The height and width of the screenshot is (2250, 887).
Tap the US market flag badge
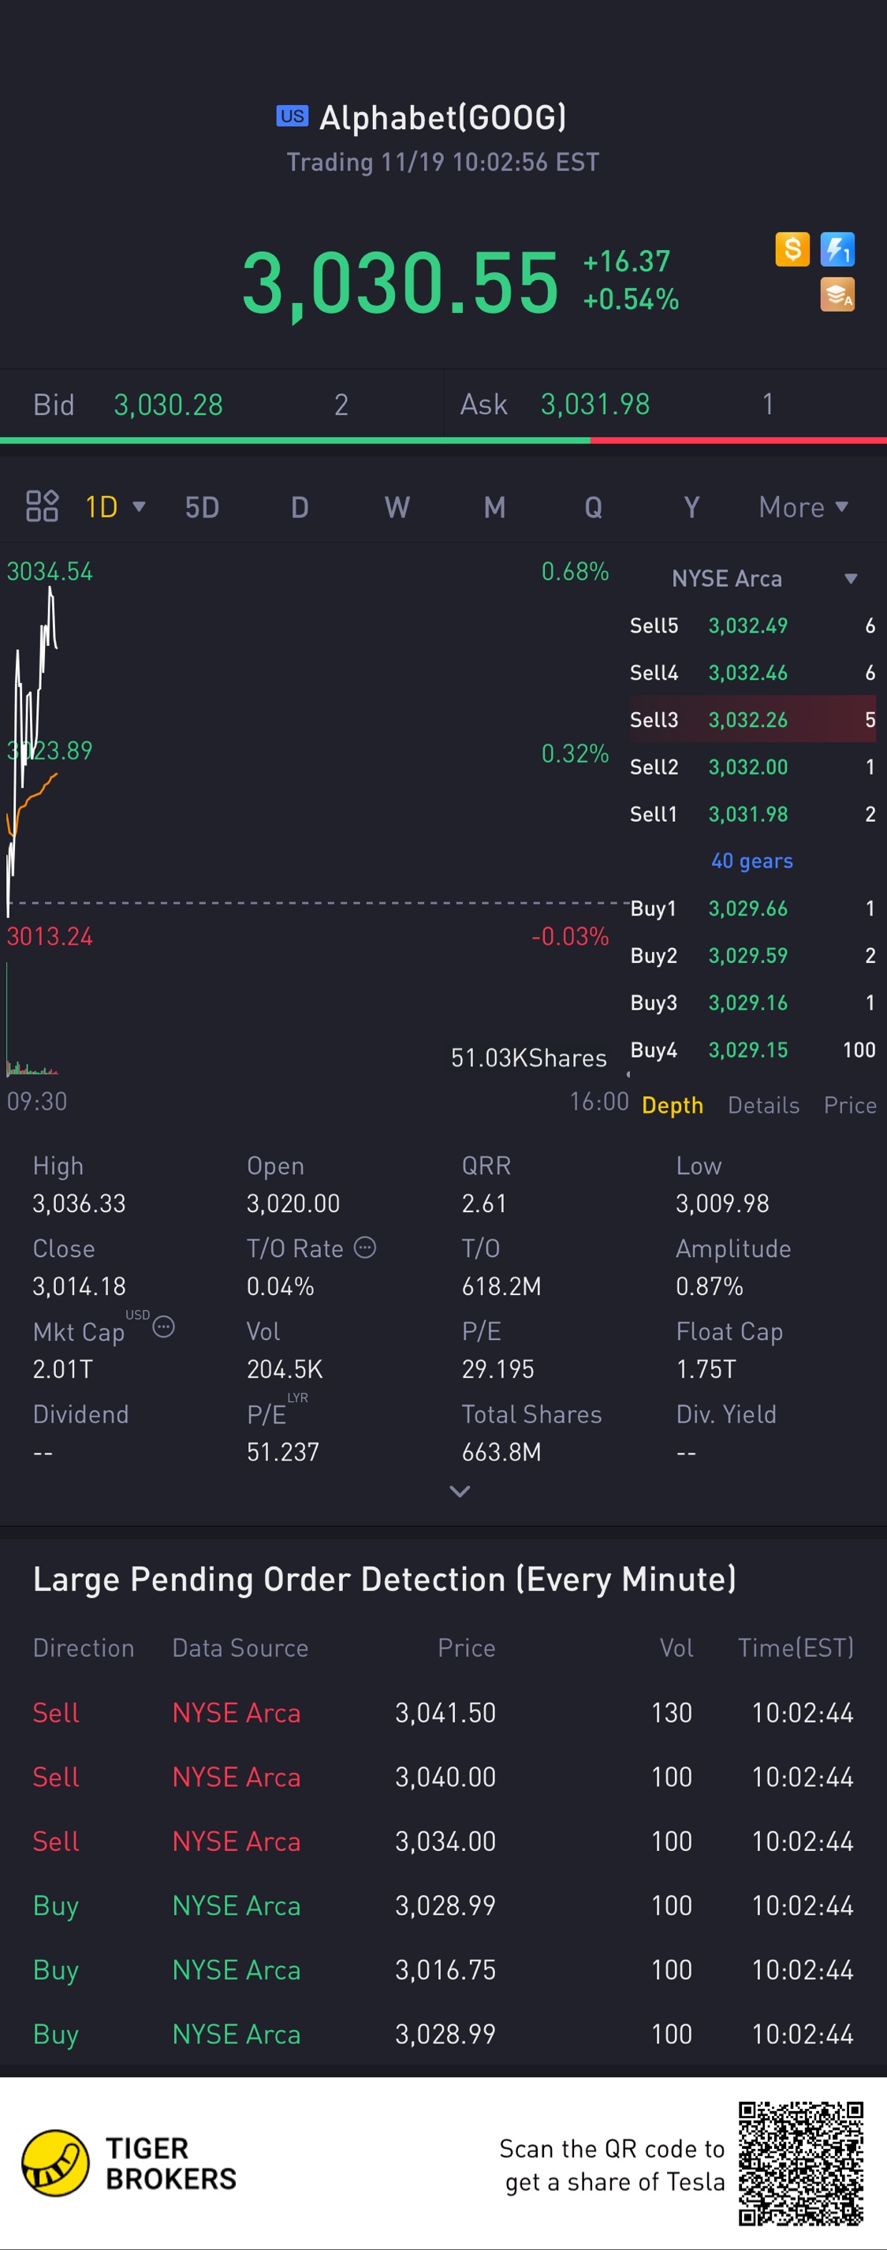293,116
